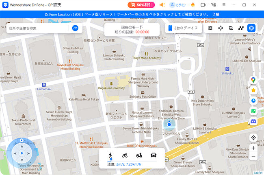This screenshot has height=175, width=264.
Task: Open the 2台のデバイス device list
Action: click(183, 28)
